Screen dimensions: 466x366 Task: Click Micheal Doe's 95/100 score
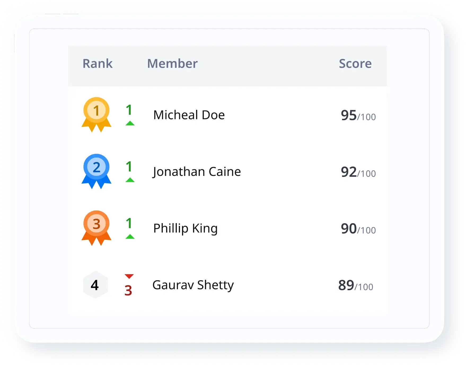[x=358, y=116]
